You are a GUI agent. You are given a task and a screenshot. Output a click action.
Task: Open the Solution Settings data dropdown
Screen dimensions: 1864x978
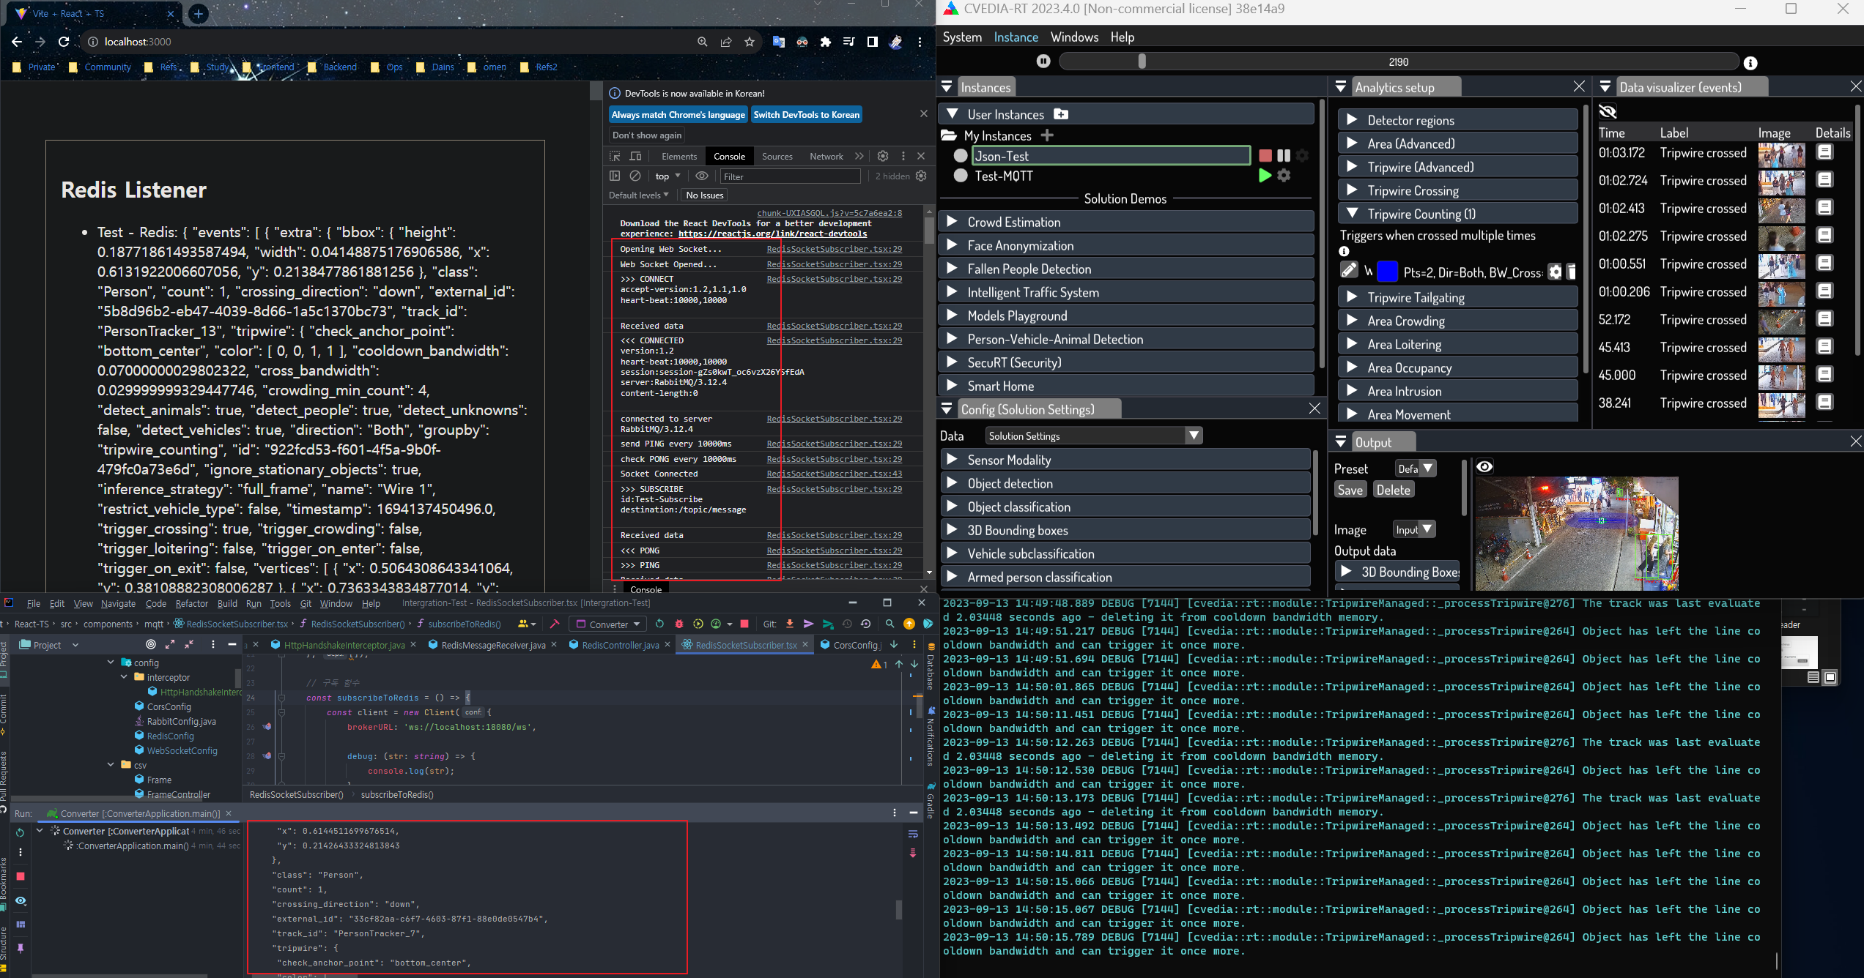tap(1093, 436)
